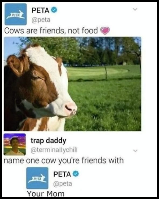Click the cow's pink nose in the photo
The image size is (159, 199).
(71, 108)
